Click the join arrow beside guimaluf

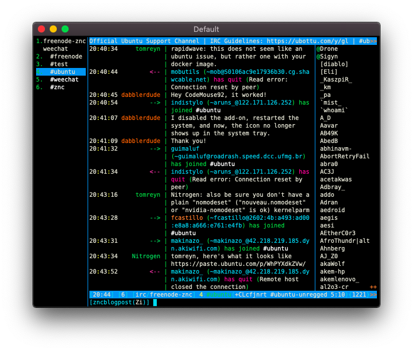(x=155, y=149)
